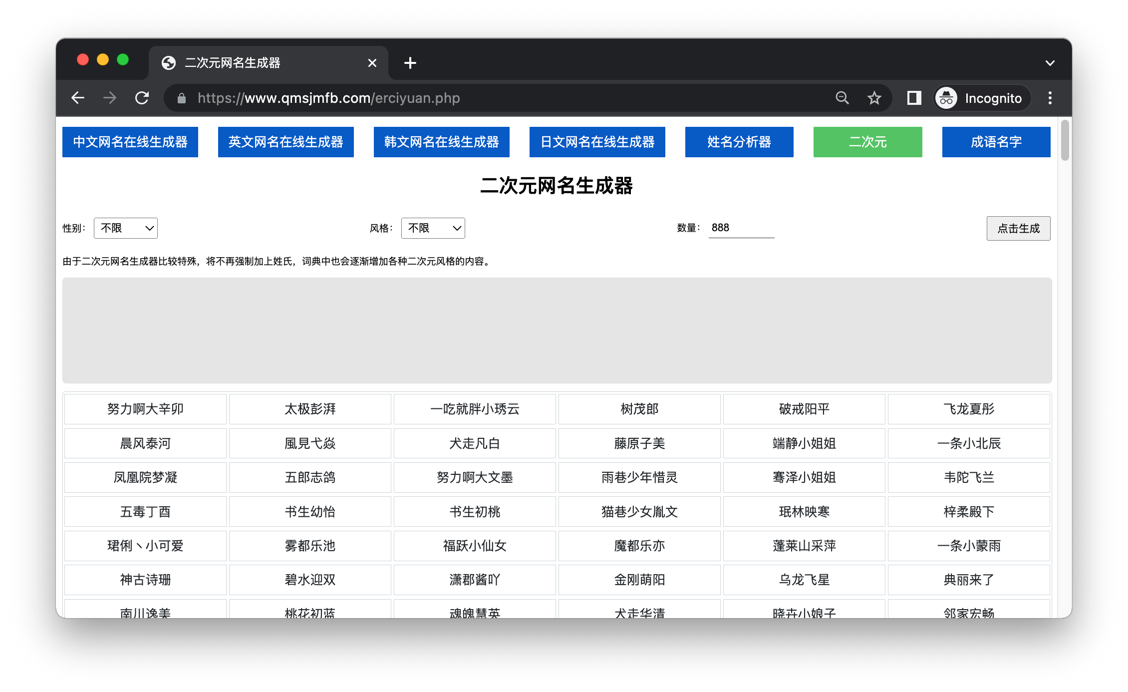Open the 成语名字 section
The width and height of the screenshot is (1128, 692).
click(996, 142)
